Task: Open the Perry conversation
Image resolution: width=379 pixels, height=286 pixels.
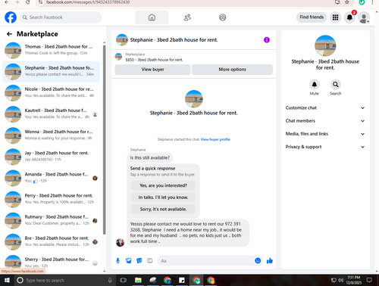Action: (51, 199)
